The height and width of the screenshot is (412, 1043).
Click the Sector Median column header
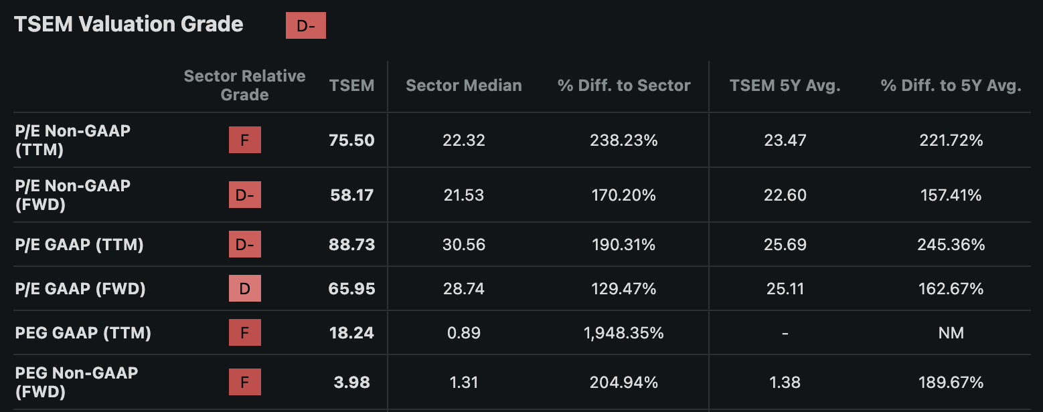pos(464,86)
